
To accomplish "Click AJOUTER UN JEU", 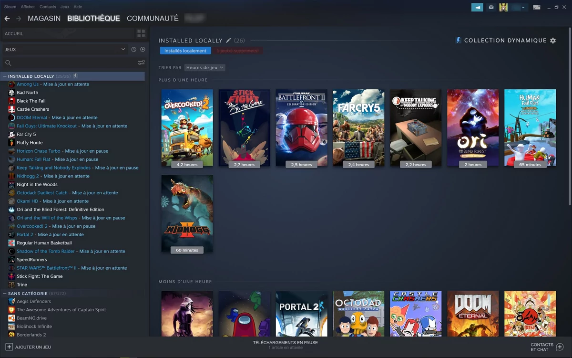I will pos(29,347).
